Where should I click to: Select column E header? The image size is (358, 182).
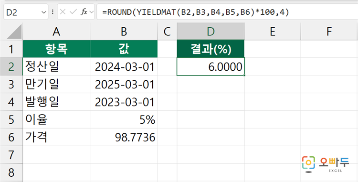click(x=273, y=32)
